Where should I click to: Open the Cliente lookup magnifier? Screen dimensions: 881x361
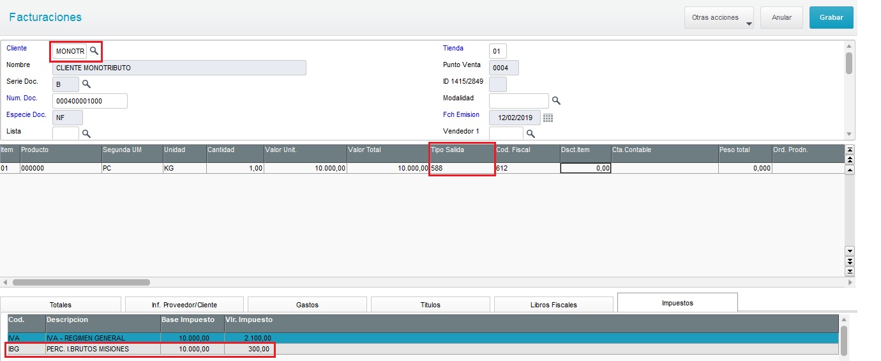(x=94, y=51)
